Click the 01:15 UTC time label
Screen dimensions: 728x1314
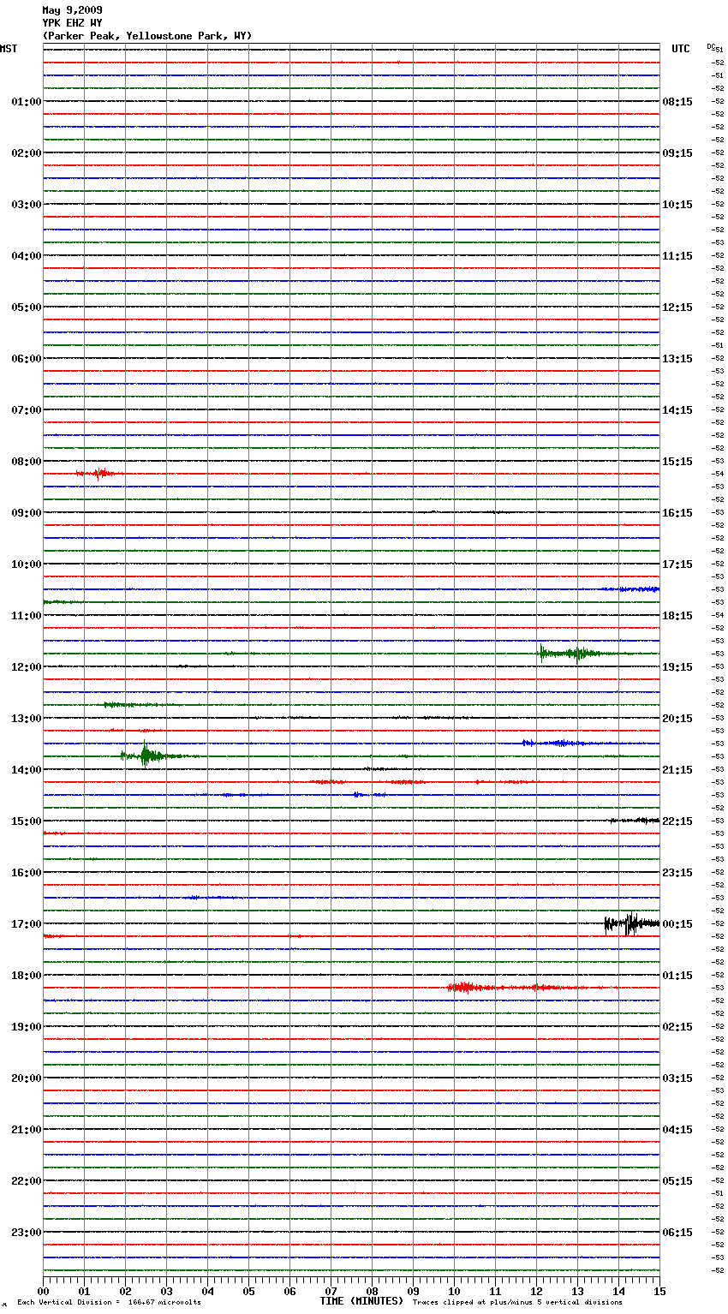[677, 976]
